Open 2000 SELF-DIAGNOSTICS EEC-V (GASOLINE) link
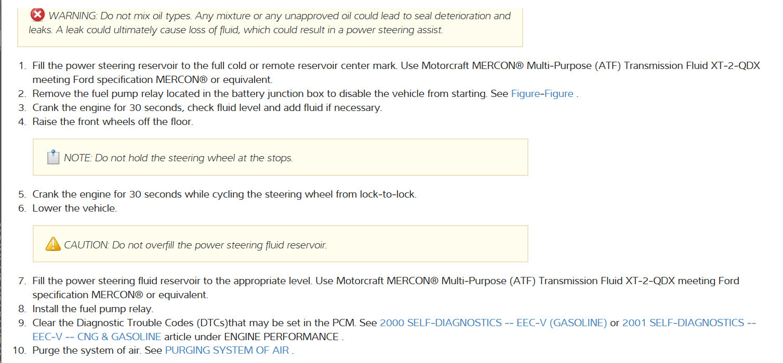Viewport: 783px width, 363px height. [x=493, y=323]
